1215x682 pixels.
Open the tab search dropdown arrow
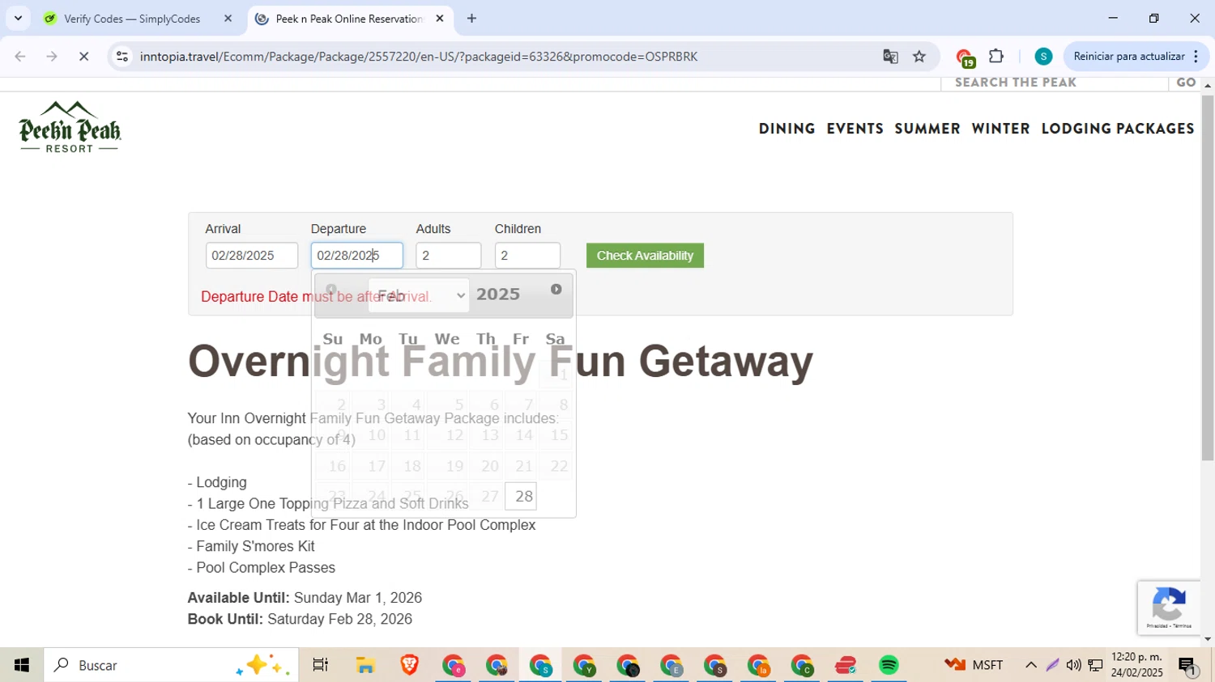pos(18,18)
